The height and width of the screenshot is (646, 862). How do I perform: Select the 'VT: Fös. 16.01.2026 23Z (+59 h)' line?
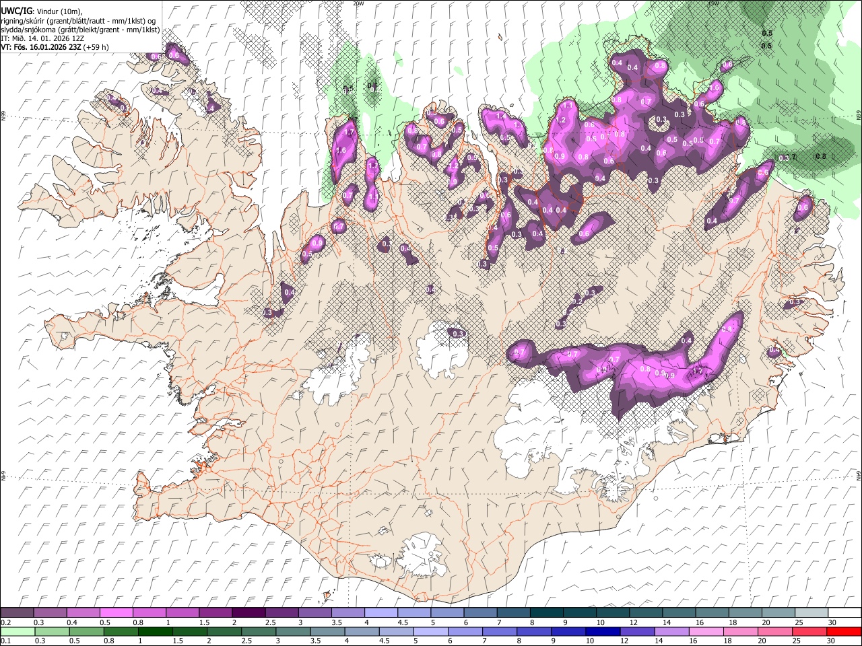(55, 47)
